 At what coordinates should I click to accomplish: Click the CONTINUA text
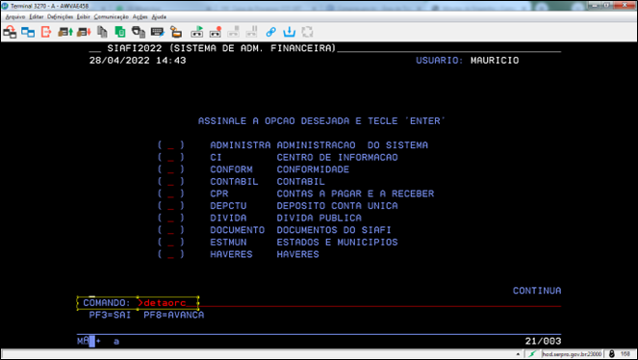[x=537, y=291]
